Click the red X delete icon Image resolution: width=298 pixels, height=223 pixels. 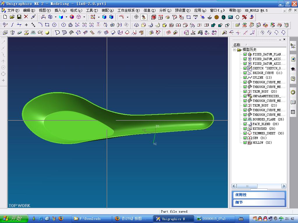(x=26, y=17)
